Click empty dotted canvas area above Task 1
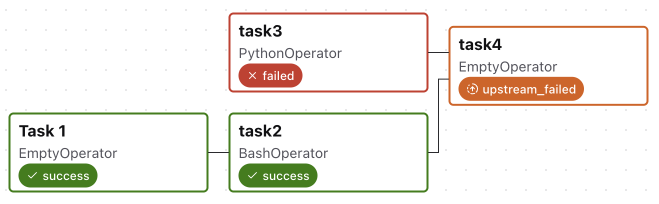Image resolution: width=659 pixels, height=204 pixels. [100, 60]
